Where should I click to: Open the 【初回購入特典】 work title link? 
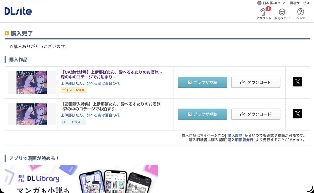coord(111,106)
